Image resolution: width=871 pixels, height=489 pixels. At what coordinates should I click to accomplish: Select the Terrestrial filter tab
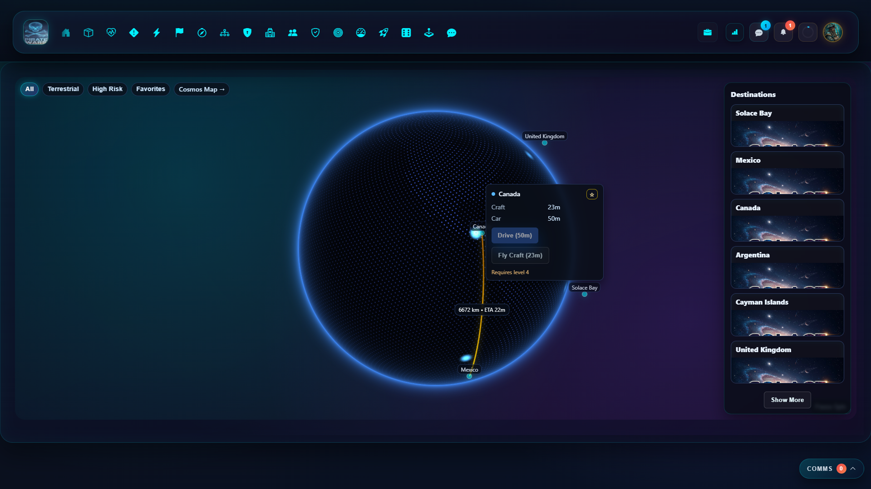63,89
